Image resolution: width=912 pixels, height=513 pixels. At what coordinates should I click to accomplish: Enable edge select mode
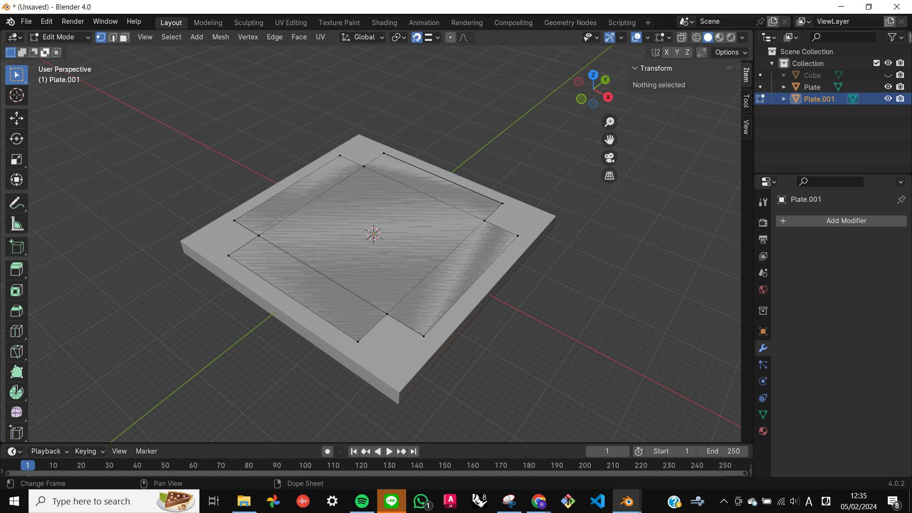pyautogui.click(x=113, y=37)
